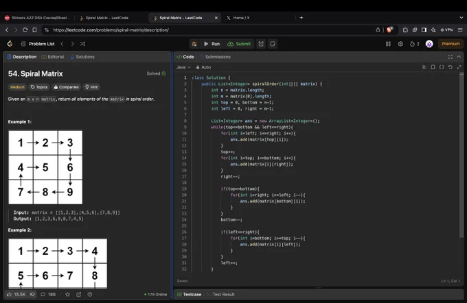Click the Medium difficulty tag

click(17, 87)
